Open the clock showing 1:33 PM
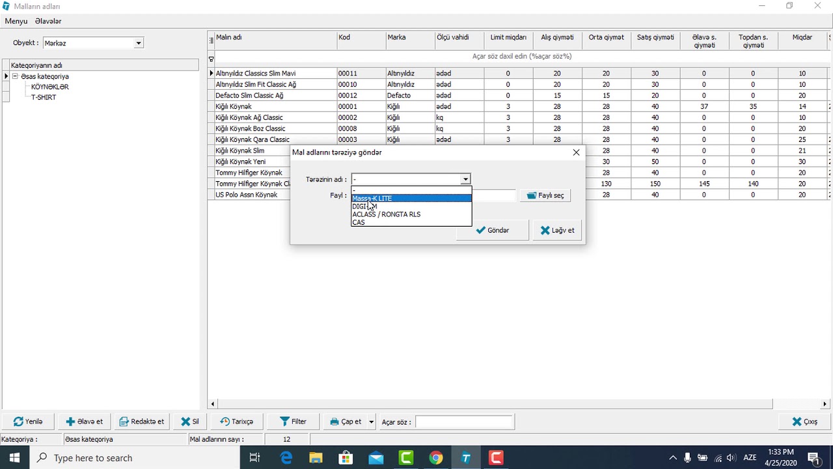Screen dimensions: 833x469 [x=781, y=458]
